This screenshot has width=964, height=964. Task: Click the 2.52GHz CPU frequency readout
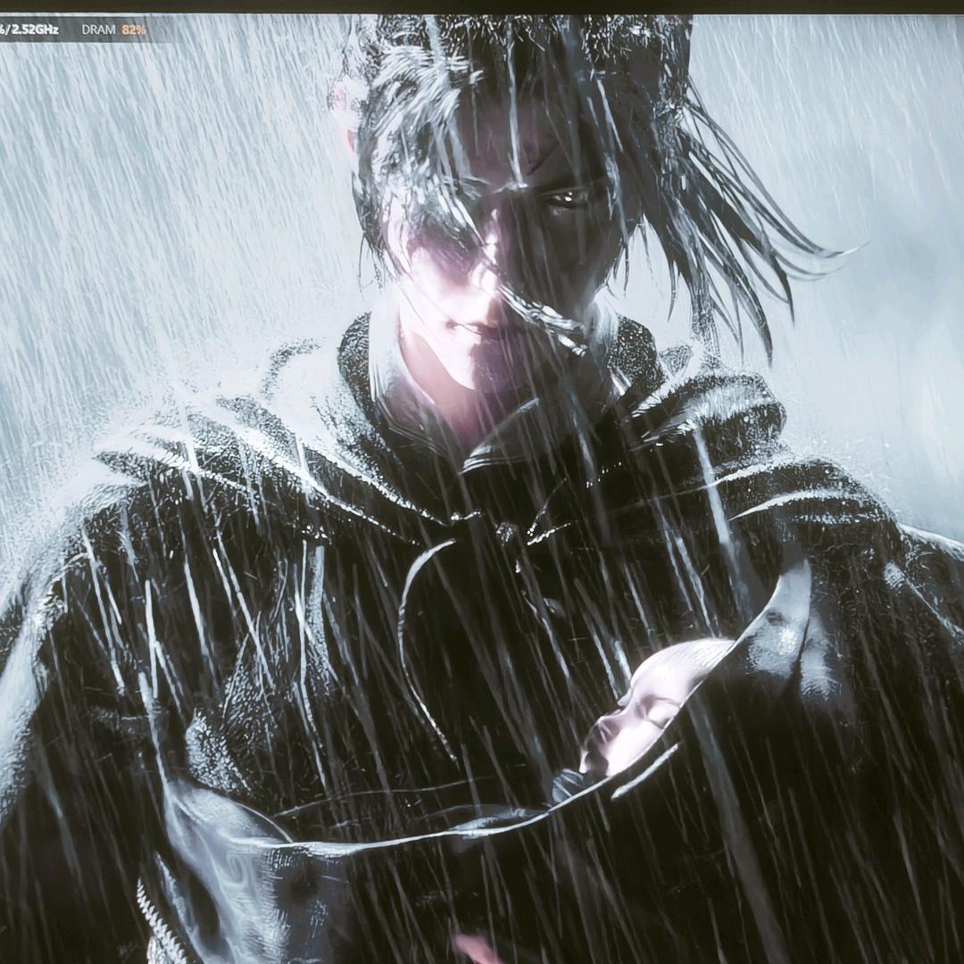tap(37, 29)
